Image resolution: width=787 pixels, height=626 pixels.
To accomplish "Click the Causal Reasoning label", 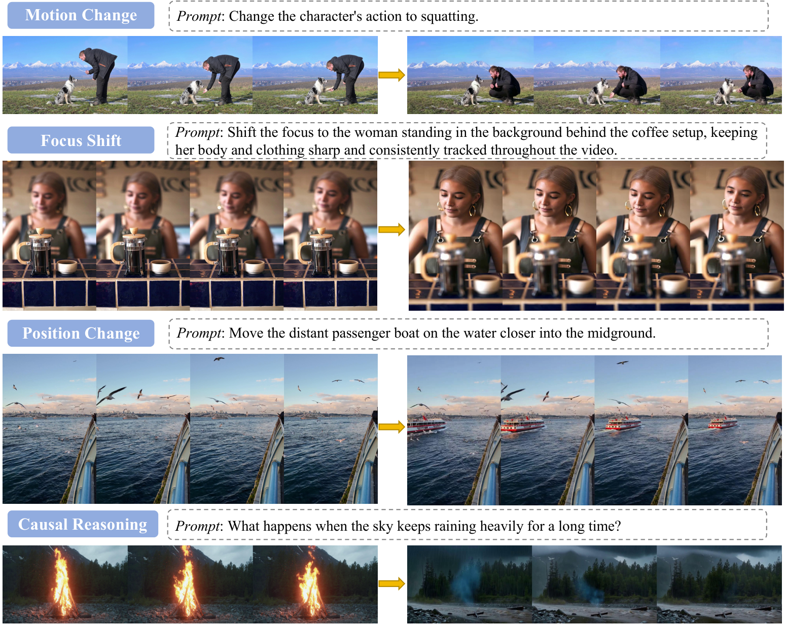I will 83,524.
